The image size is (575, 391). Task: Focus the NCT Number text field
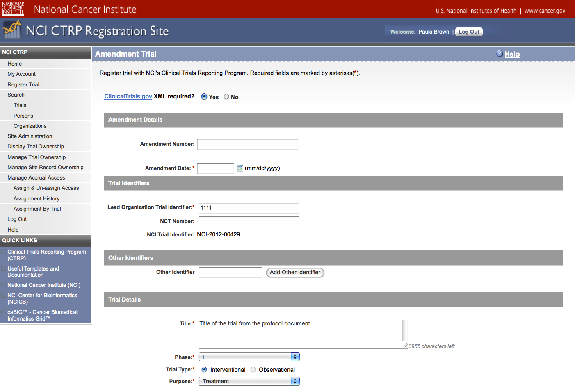click(249, 222)
